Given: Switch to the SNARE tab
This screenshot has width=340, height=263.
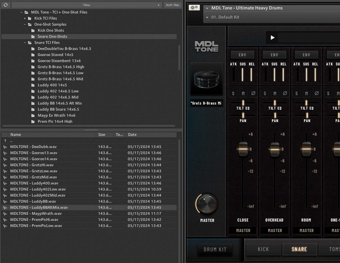Looking at the screenshot, I should tap(299, 249).
